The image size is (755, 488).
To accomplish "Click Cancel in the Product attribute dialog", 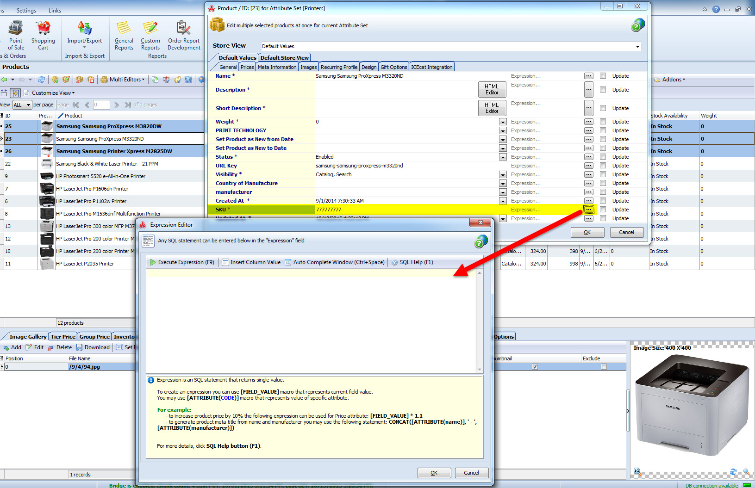I will 626,232.
